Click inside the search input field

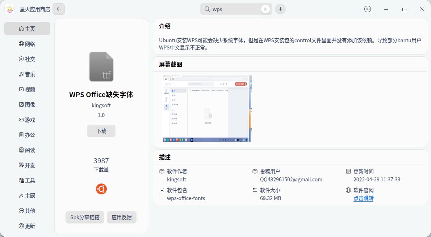235,9
